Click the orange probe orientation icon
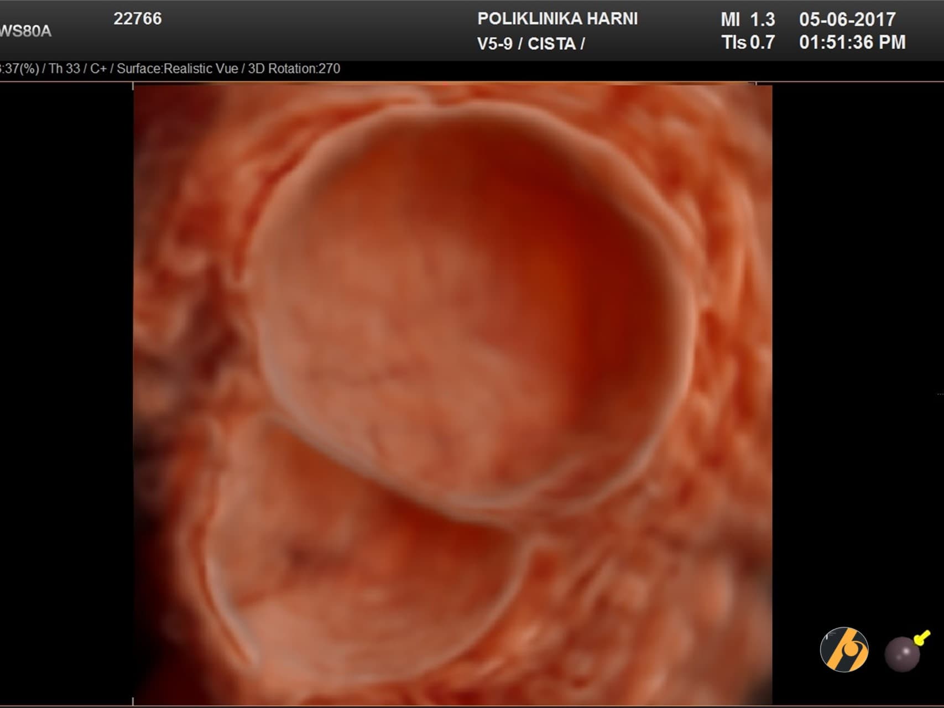 coord(844,649)
